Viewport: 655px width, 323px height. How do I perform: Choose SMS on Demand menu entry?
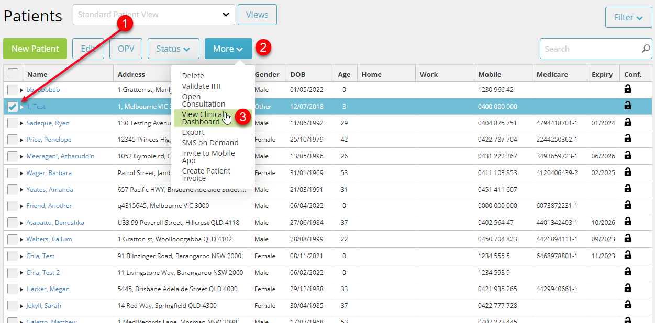pyautogui.click(x=210, y=143)
